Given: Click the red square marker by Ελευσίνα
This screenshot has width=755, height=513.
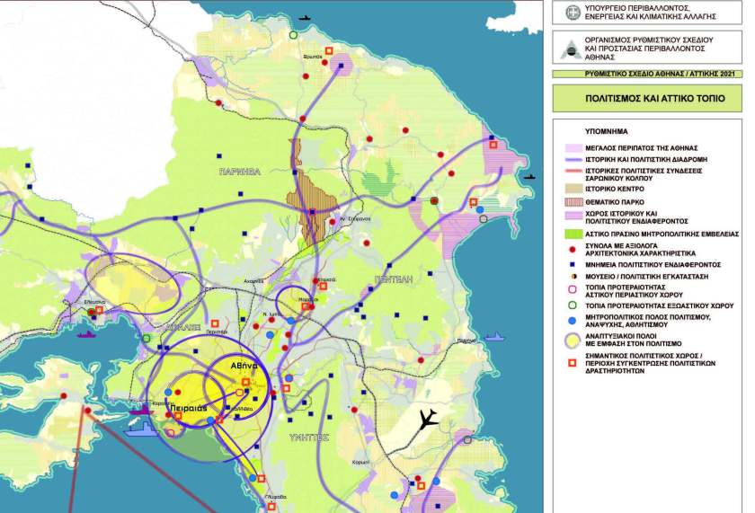Looking at the screenshot, I should tap(99, 310).
